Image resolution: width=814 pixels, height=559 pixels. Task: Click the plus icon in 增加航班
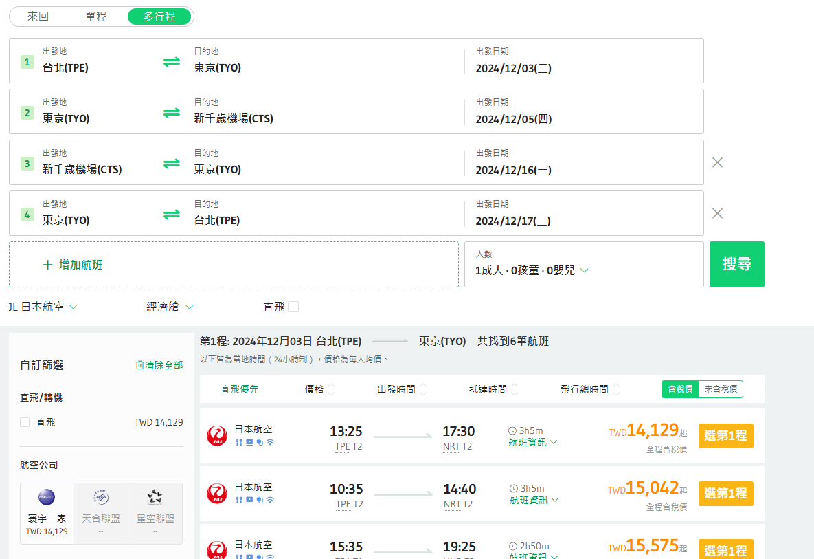coord(48,265)
